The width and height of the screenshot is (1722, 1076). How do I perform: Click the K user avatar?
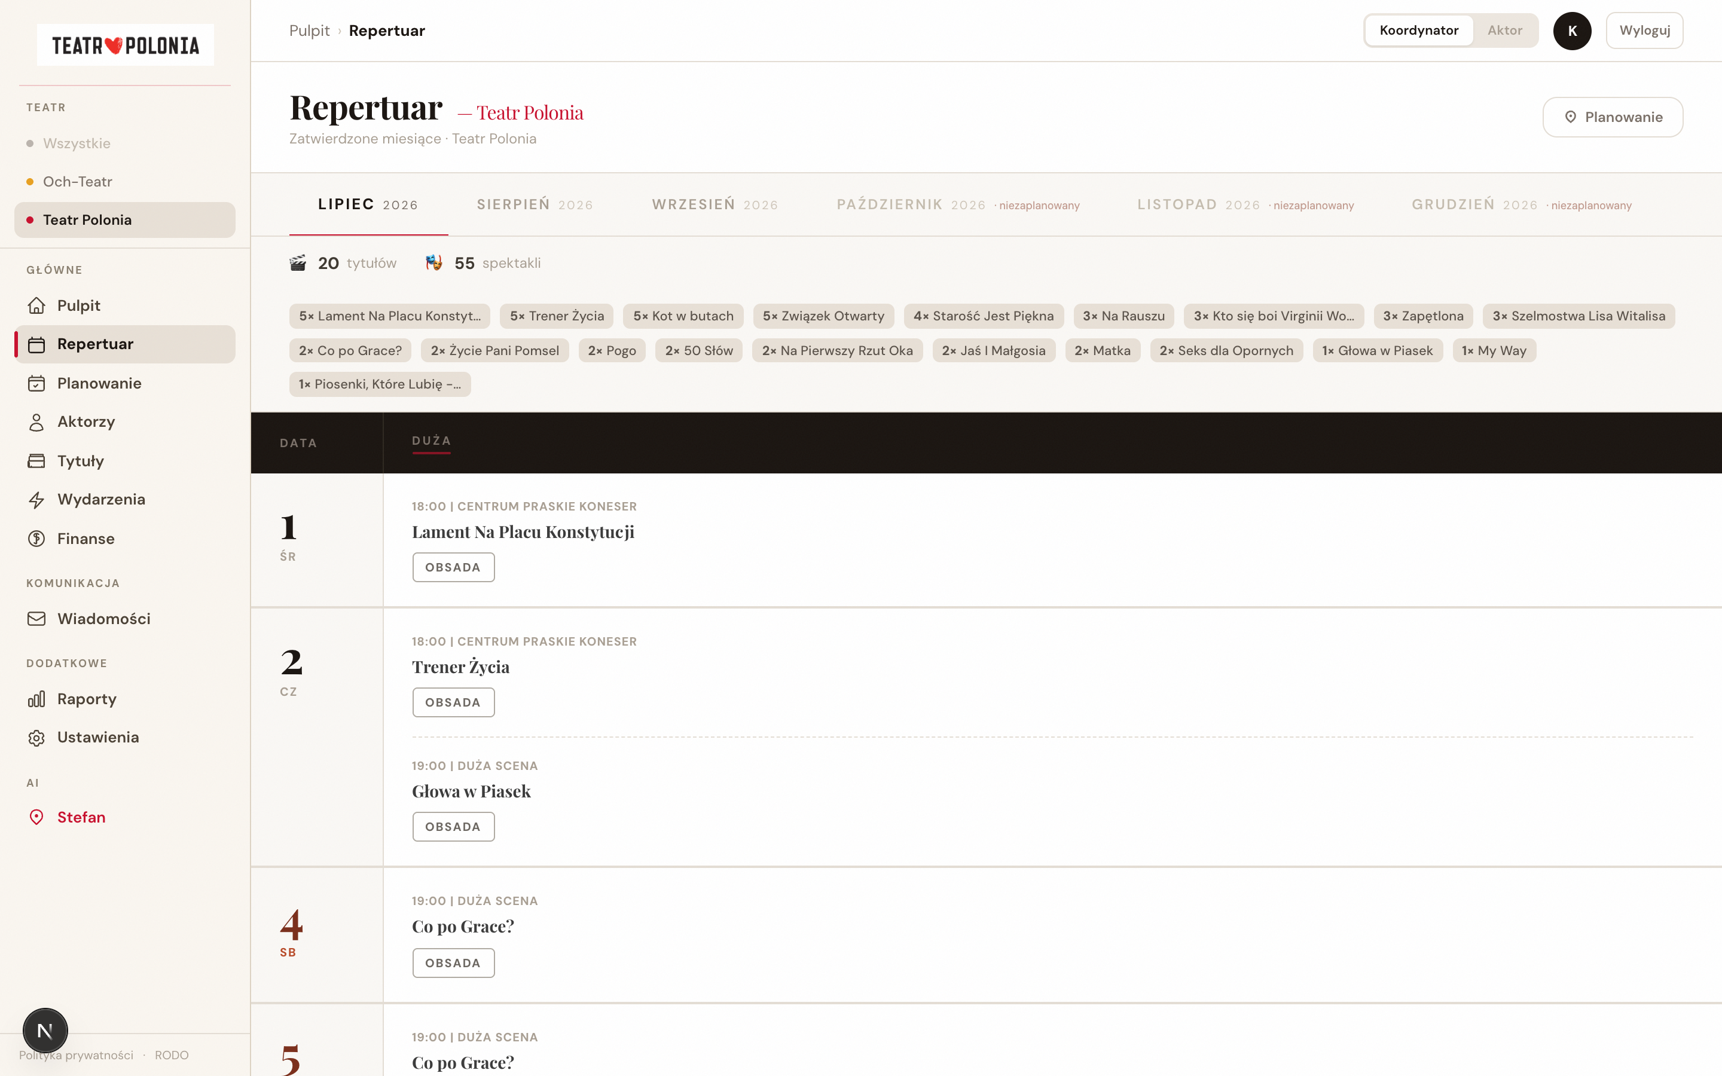click(x=1572, y=30)
